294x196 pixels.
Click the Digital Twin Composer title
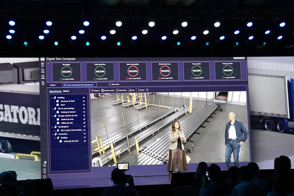point(61,59)
